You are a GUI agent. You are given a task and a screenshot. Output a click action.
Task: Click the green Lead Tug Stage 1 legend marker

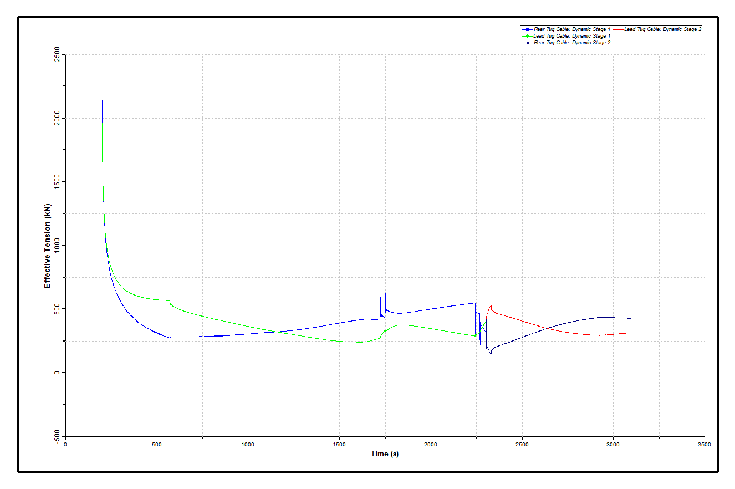pos(527,35)
